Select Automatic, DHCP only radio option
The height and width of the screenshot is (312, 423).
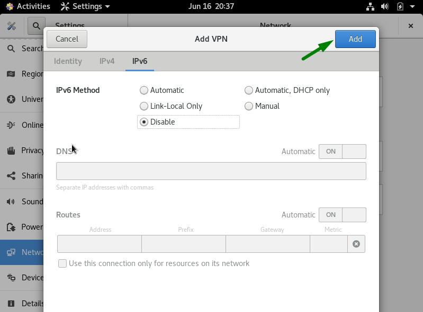287,90
